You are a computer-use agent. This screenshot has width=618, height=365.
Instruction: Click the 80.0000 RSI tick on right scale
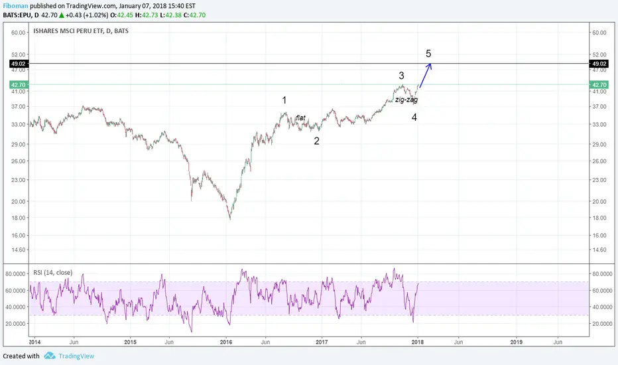click(603, 274)
